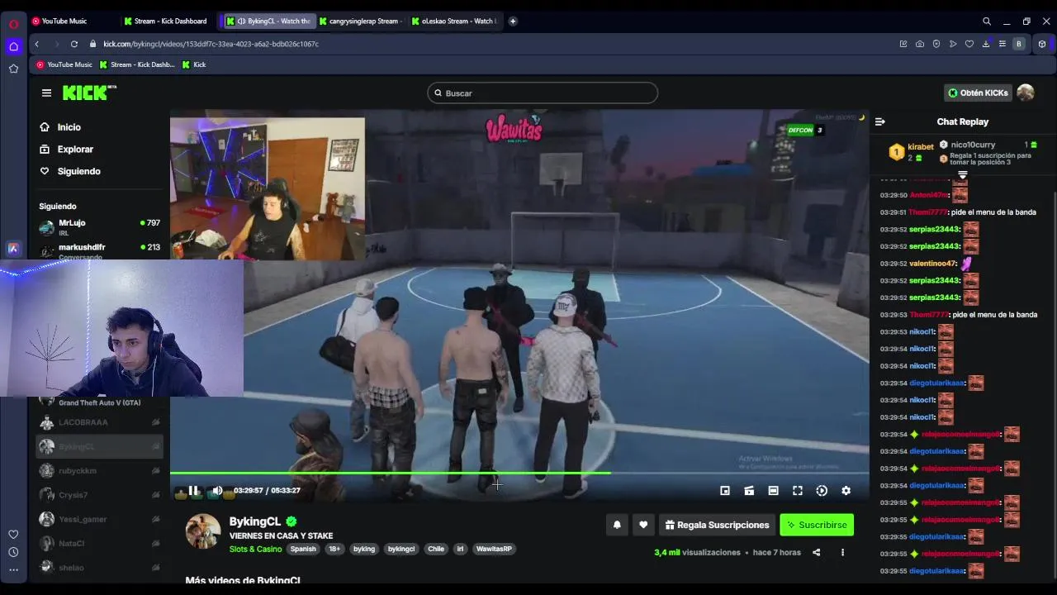Share the video via share icon
The width and height of the screenshot is (1057, 595).
[x=817, y=553]
